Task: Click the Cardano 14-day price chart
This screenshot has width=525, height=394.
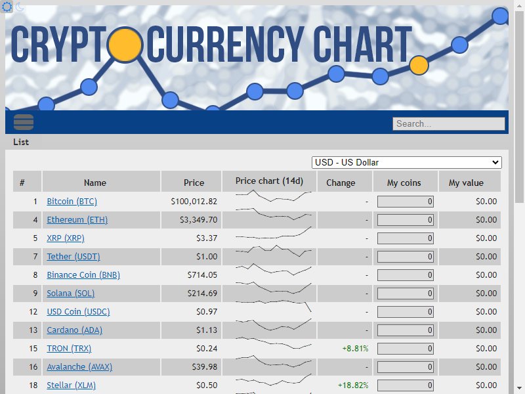Action: (273, 324)
